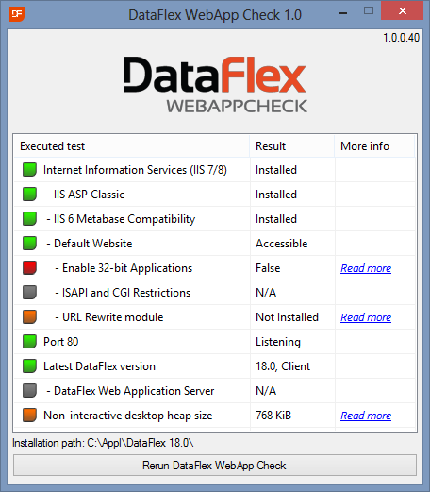430x492 pixels.
Task: Select the URL Rewrite module row text
Action: (109, 317)
